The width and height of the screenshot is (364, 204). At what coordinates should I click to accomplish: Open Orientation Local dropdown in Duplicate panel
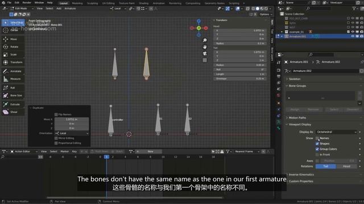72,134
